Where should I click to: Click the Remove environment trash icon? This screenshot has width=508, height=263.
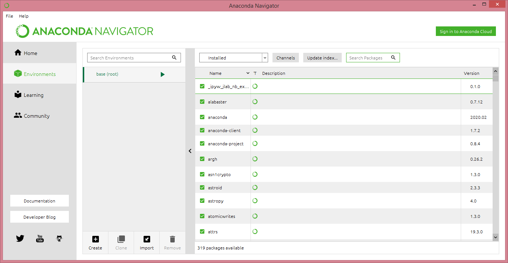[173, 239]
